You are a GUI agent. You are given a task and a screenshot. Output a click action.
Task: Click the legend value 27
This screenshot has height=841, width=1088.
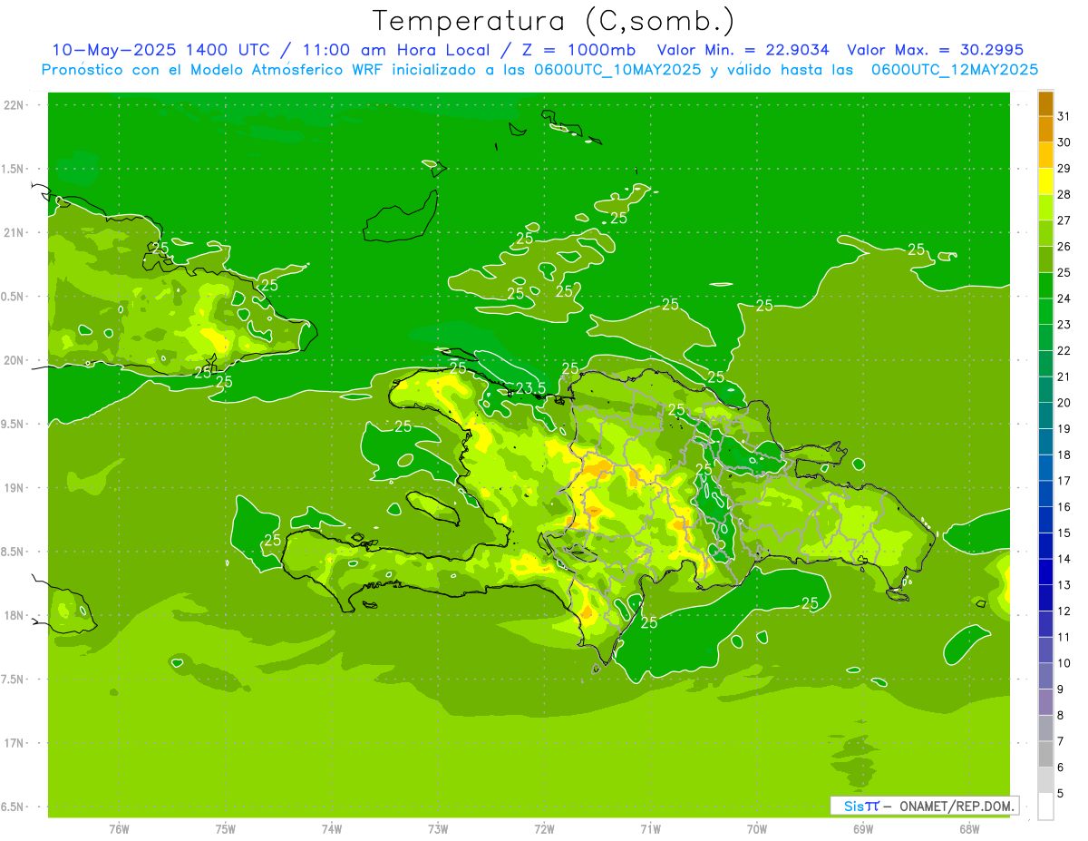click(x=1064, y=220)
